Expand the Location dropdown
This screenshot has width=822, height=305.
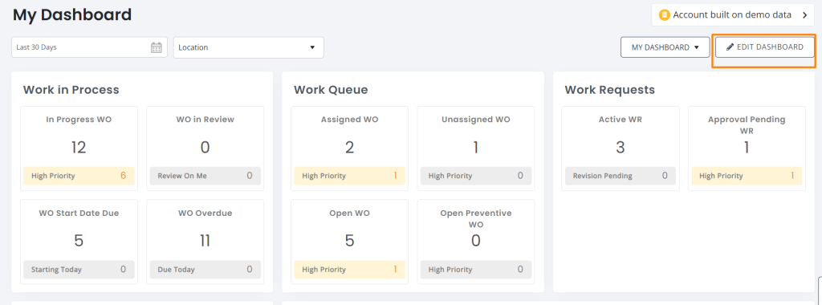pos(249,47)
